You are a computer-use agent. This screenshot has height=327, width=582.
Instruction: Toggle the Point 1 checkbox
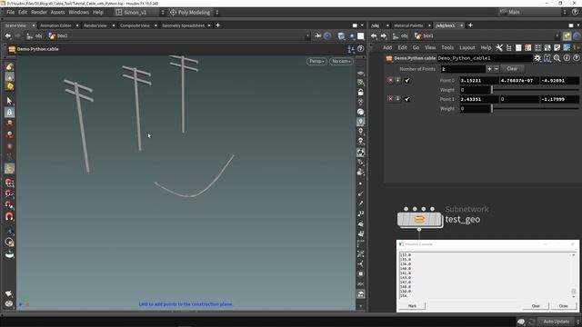point(407,99)
